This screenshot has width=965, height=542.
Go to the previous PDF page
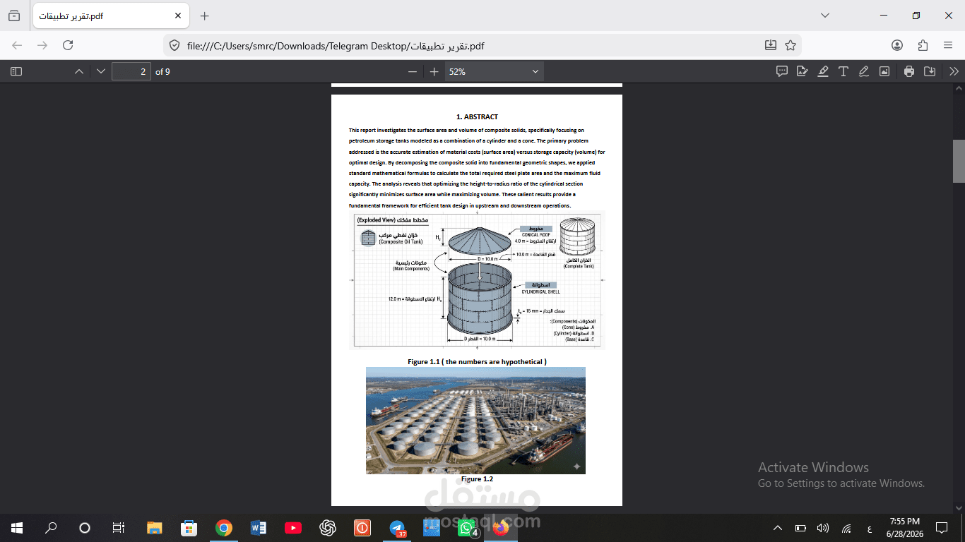(x=79, y=71)
